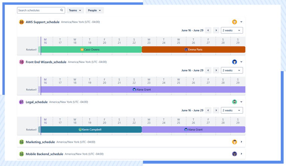Open 2 weeks dropdown in Front End Wizards schedule
The image size is (286, 166).
point(232,70)
